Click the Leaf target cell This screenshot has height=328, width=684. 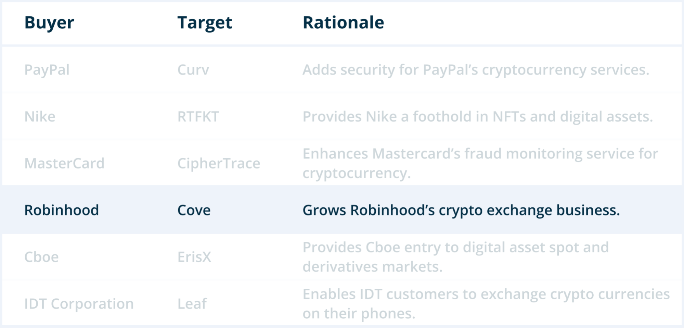tap(192, 304)
